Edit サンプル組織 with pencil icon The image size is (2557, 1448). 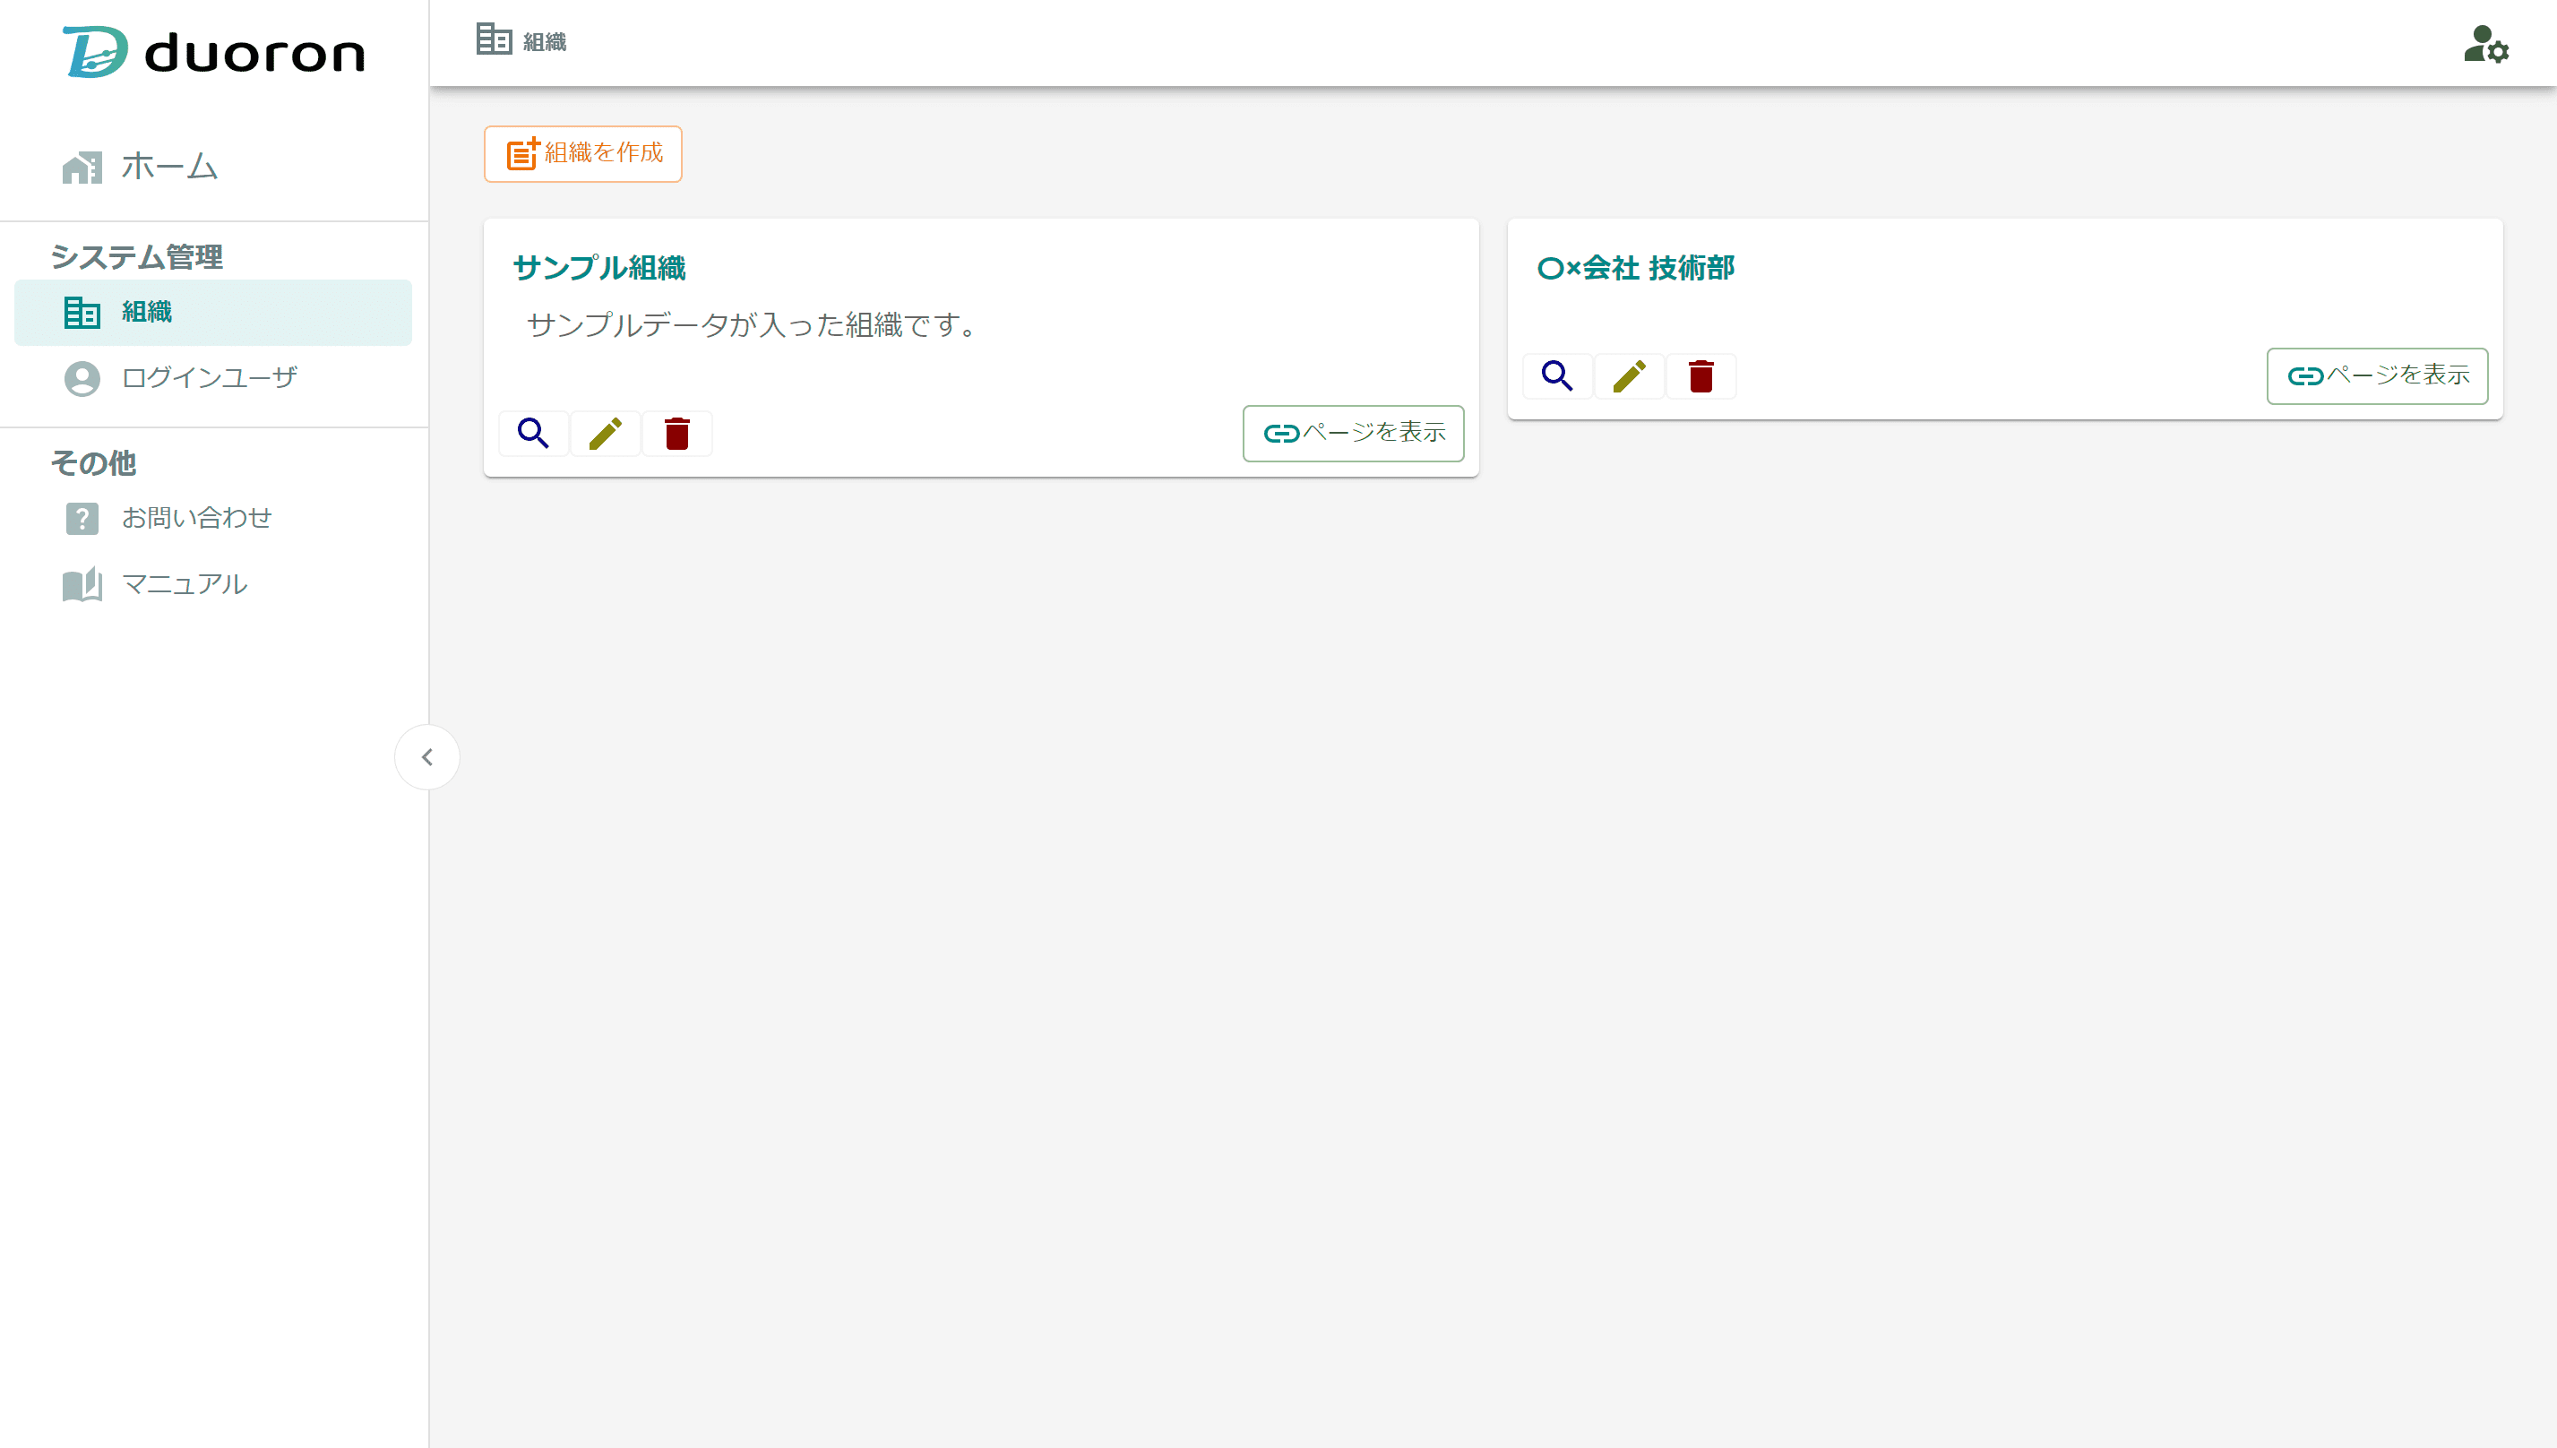click(x=606, y=434)
